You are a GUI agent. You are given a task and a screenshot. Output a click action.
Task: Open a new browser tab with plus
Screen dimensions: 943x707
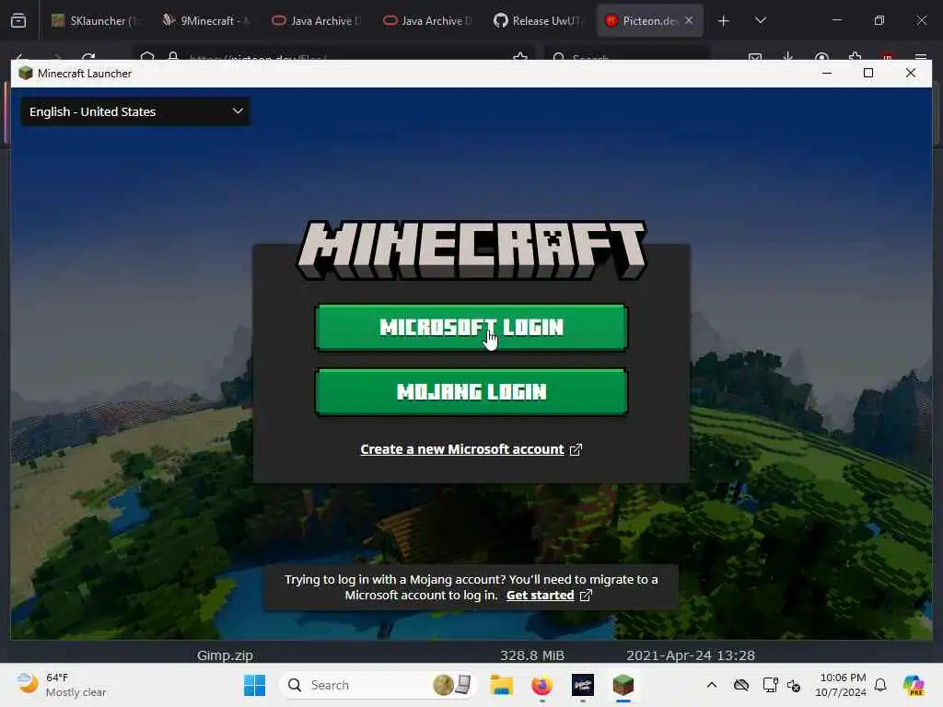click(724, 20)
